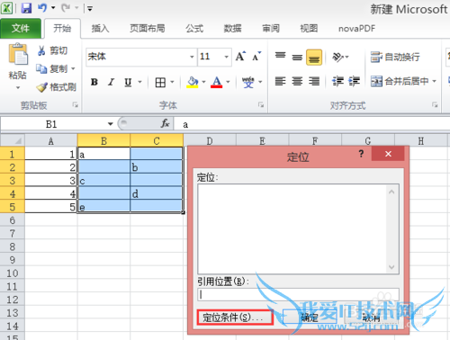This screenshot has height=340, width=450.
Task: Click Merge and Center 合并后居中
Action: click(x=400, y=81)
